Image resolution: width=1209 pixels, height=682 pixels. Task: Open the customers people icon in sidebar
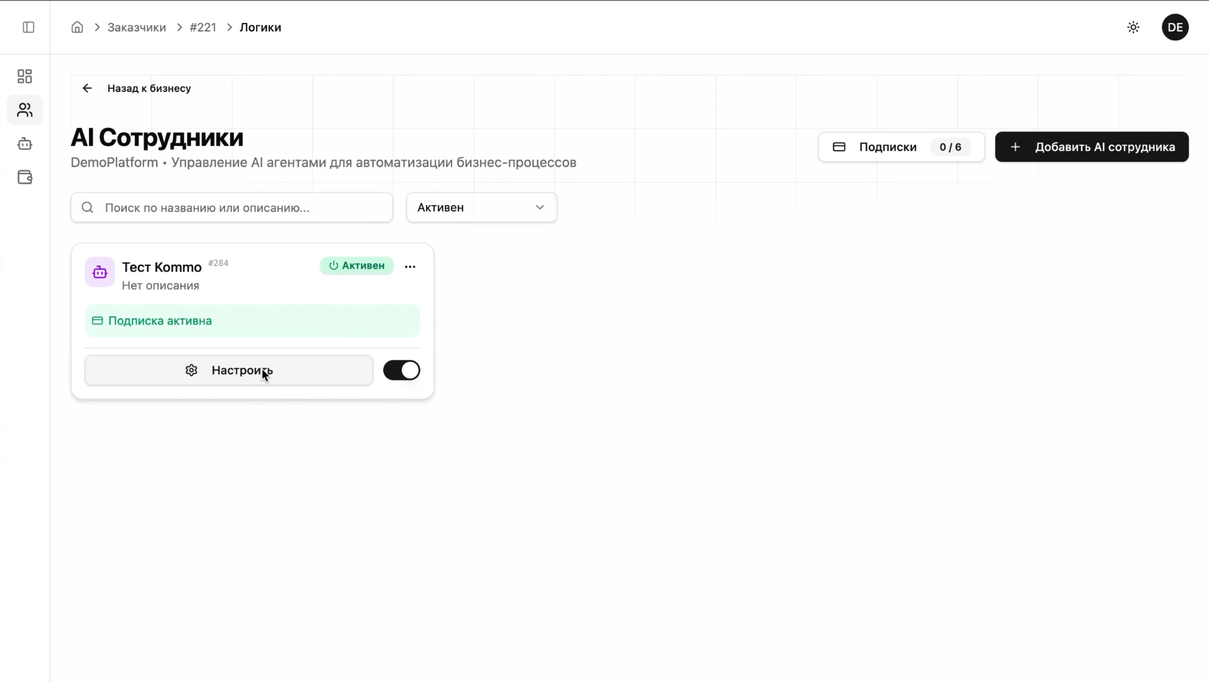click(25, 110)
